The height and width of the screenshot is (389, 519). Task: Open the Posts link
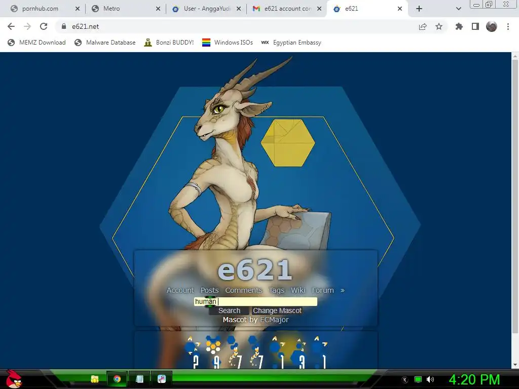209,290
